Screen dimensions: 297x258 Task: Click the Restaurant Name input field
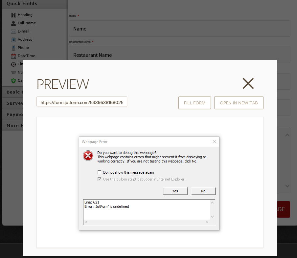pos(179,55)
